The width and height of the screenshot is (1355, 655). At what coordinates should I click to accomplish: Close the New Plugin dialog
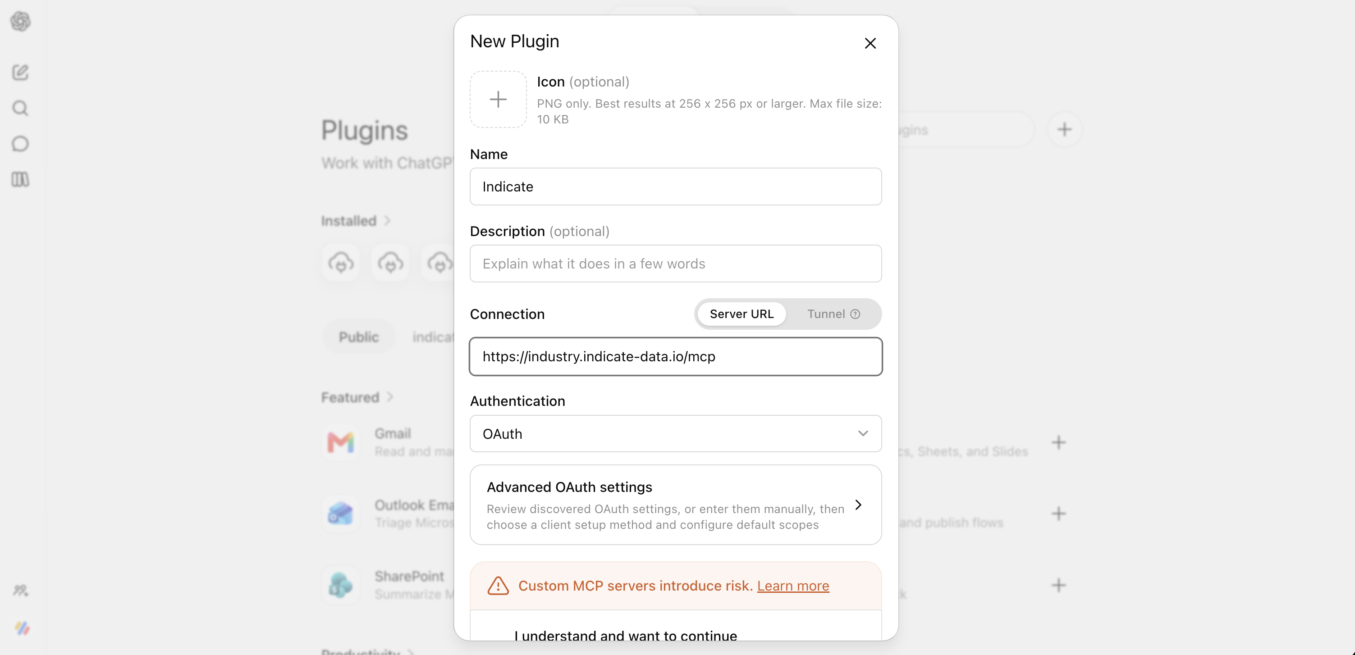(870, 43)
